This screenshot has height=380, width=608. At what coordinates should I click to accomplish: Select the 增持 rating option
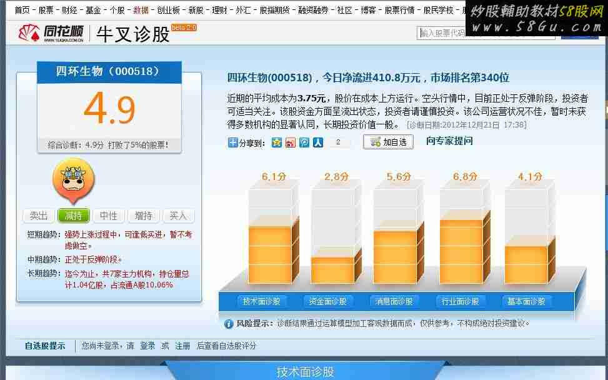[144, 216]
